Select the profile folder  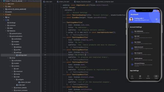17,50
